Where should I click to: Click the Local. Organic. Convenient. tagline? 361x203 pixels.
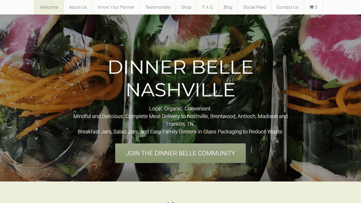[180, 109]
